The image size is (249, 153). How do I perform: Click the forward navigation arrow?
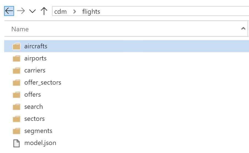(x=21, y=11)
